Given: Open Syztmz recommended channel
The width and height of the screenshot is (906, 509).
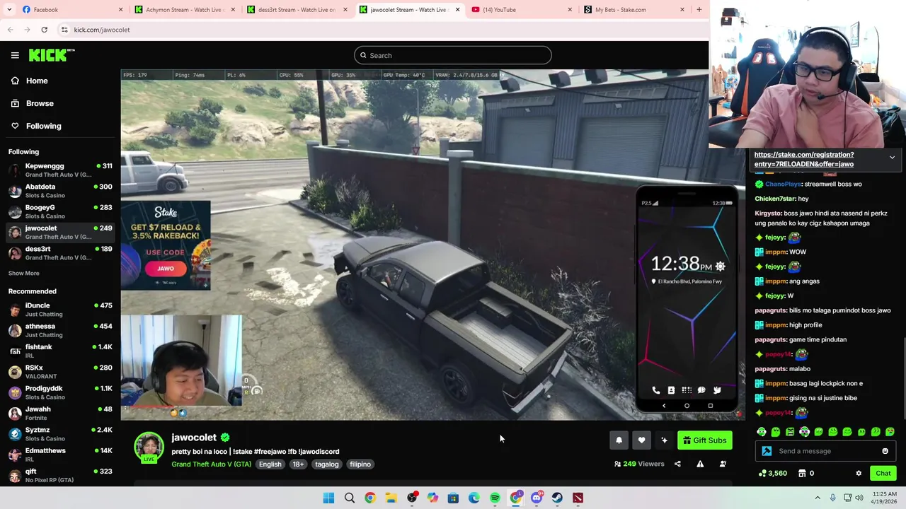Looking at the screenshot, I should point(60,434).
